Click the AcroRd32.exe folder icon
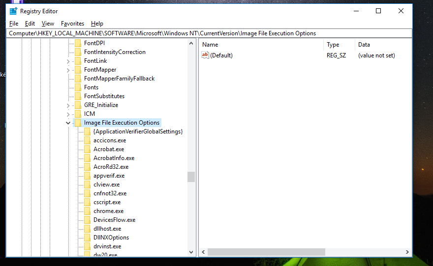Viewport: 433px width, 266px height. pos(87,167)
